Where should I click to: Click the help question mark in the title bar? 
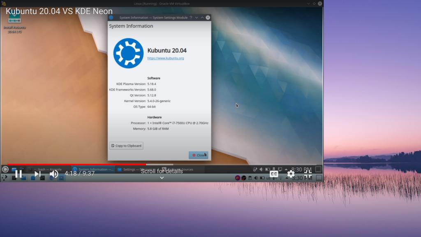(191, 18)
